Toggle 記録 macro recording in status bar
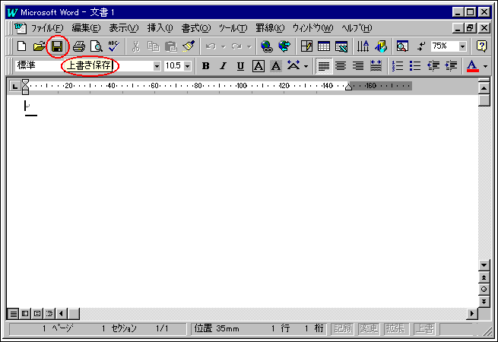The width and height of the screenshot is (498, 342). point(343,328)
